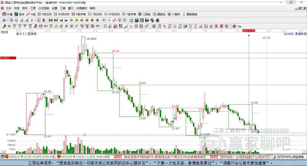Select the crosshair target circle tool
The image size is (307, 166).
(61, 26)
